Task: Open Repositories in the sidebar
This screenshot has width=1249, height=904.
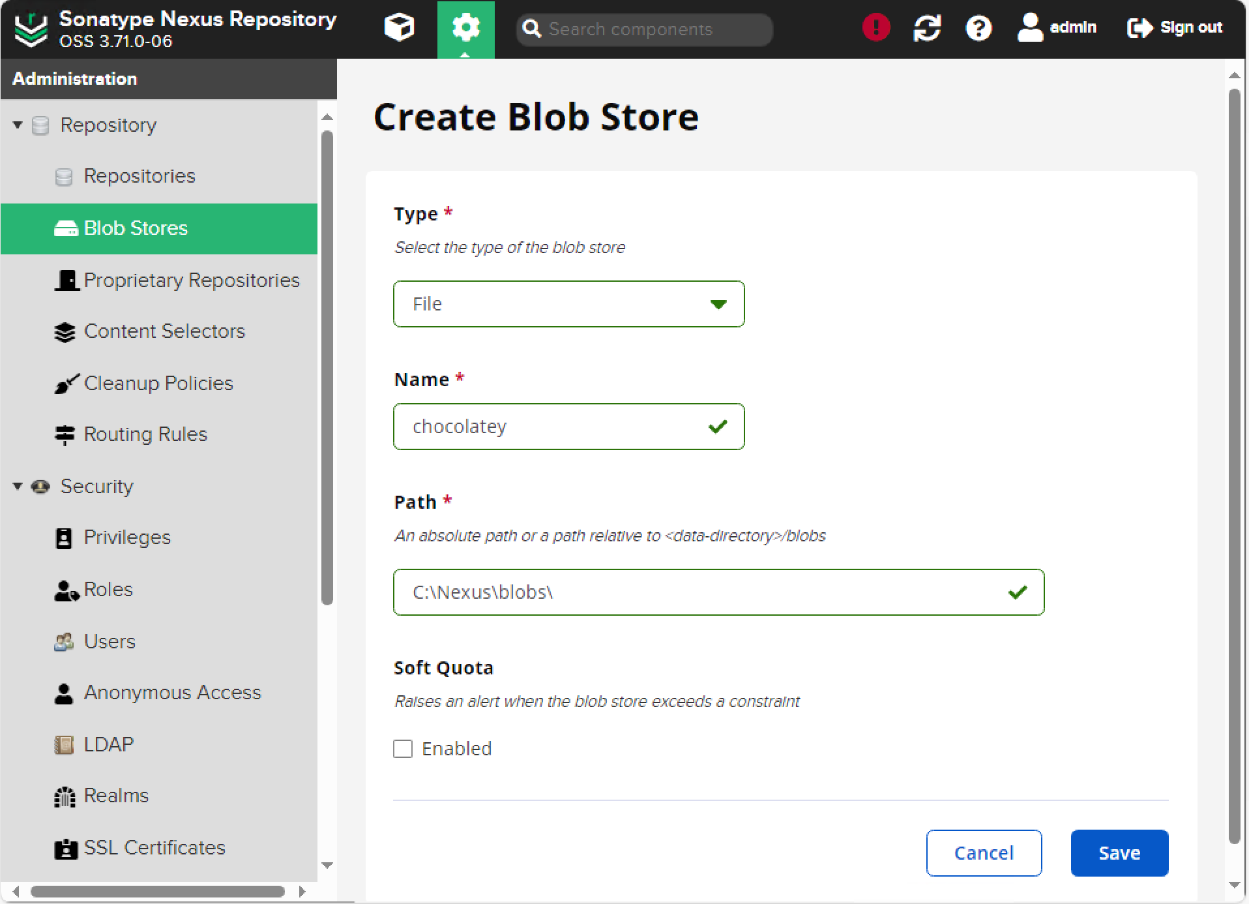Action: tap(140, 176)
